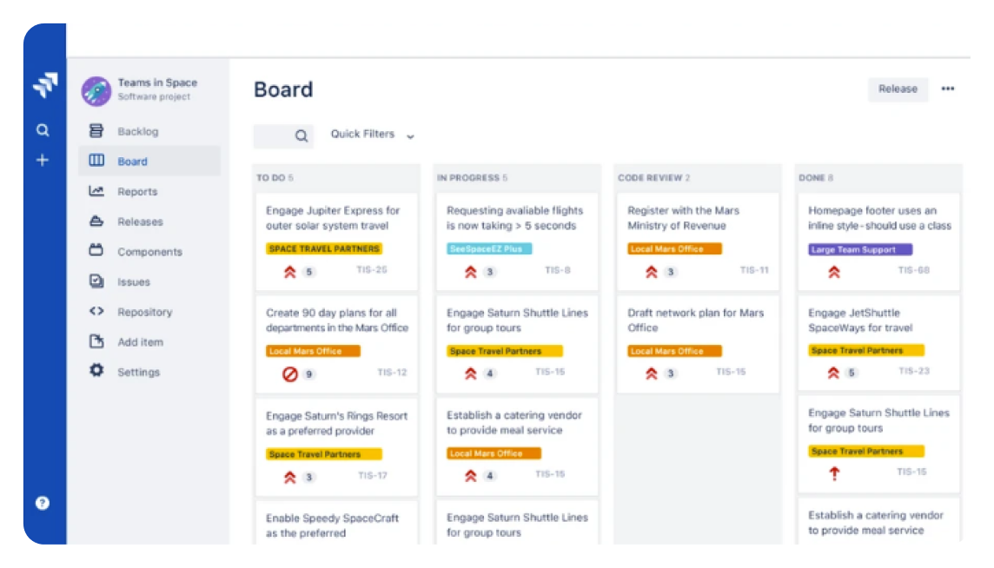The width and height of the screenshot is (994, 568).
Task: Go to Components in the sidebar
Action: (x=149, y=252)
